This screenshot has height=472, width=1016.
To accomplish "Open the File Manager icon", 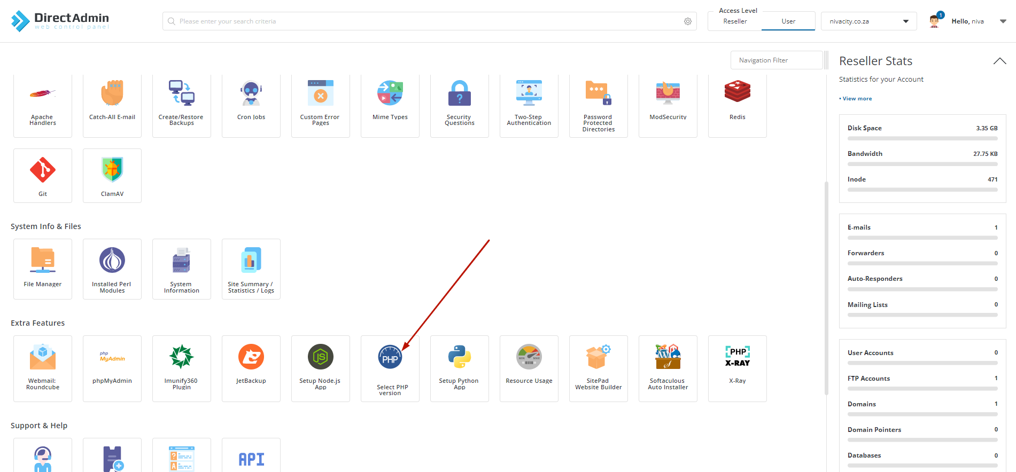I will [43, 268].
